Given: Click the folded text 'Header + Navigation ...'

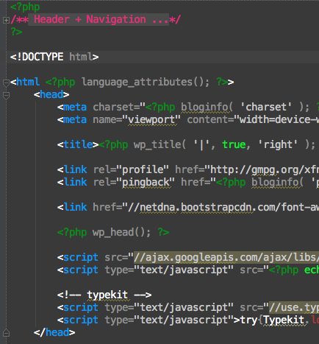Looking at the screenshot, I should coord(98,19).
